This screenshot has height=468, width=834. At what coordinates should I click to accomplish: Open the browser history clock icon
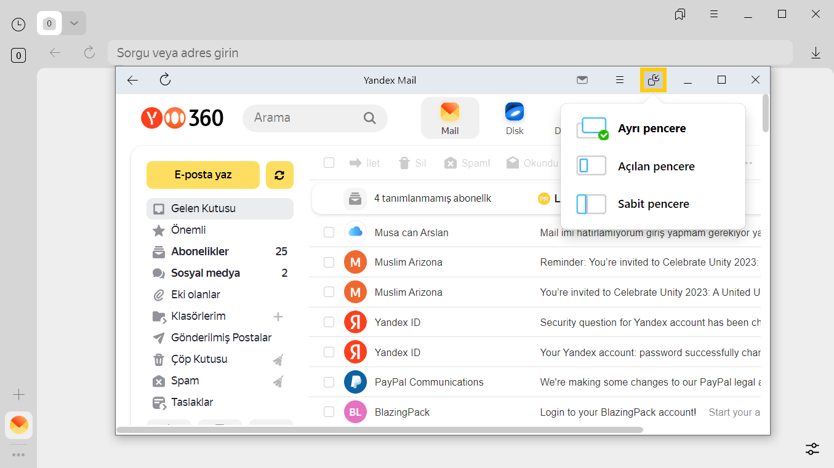point(18,24)
